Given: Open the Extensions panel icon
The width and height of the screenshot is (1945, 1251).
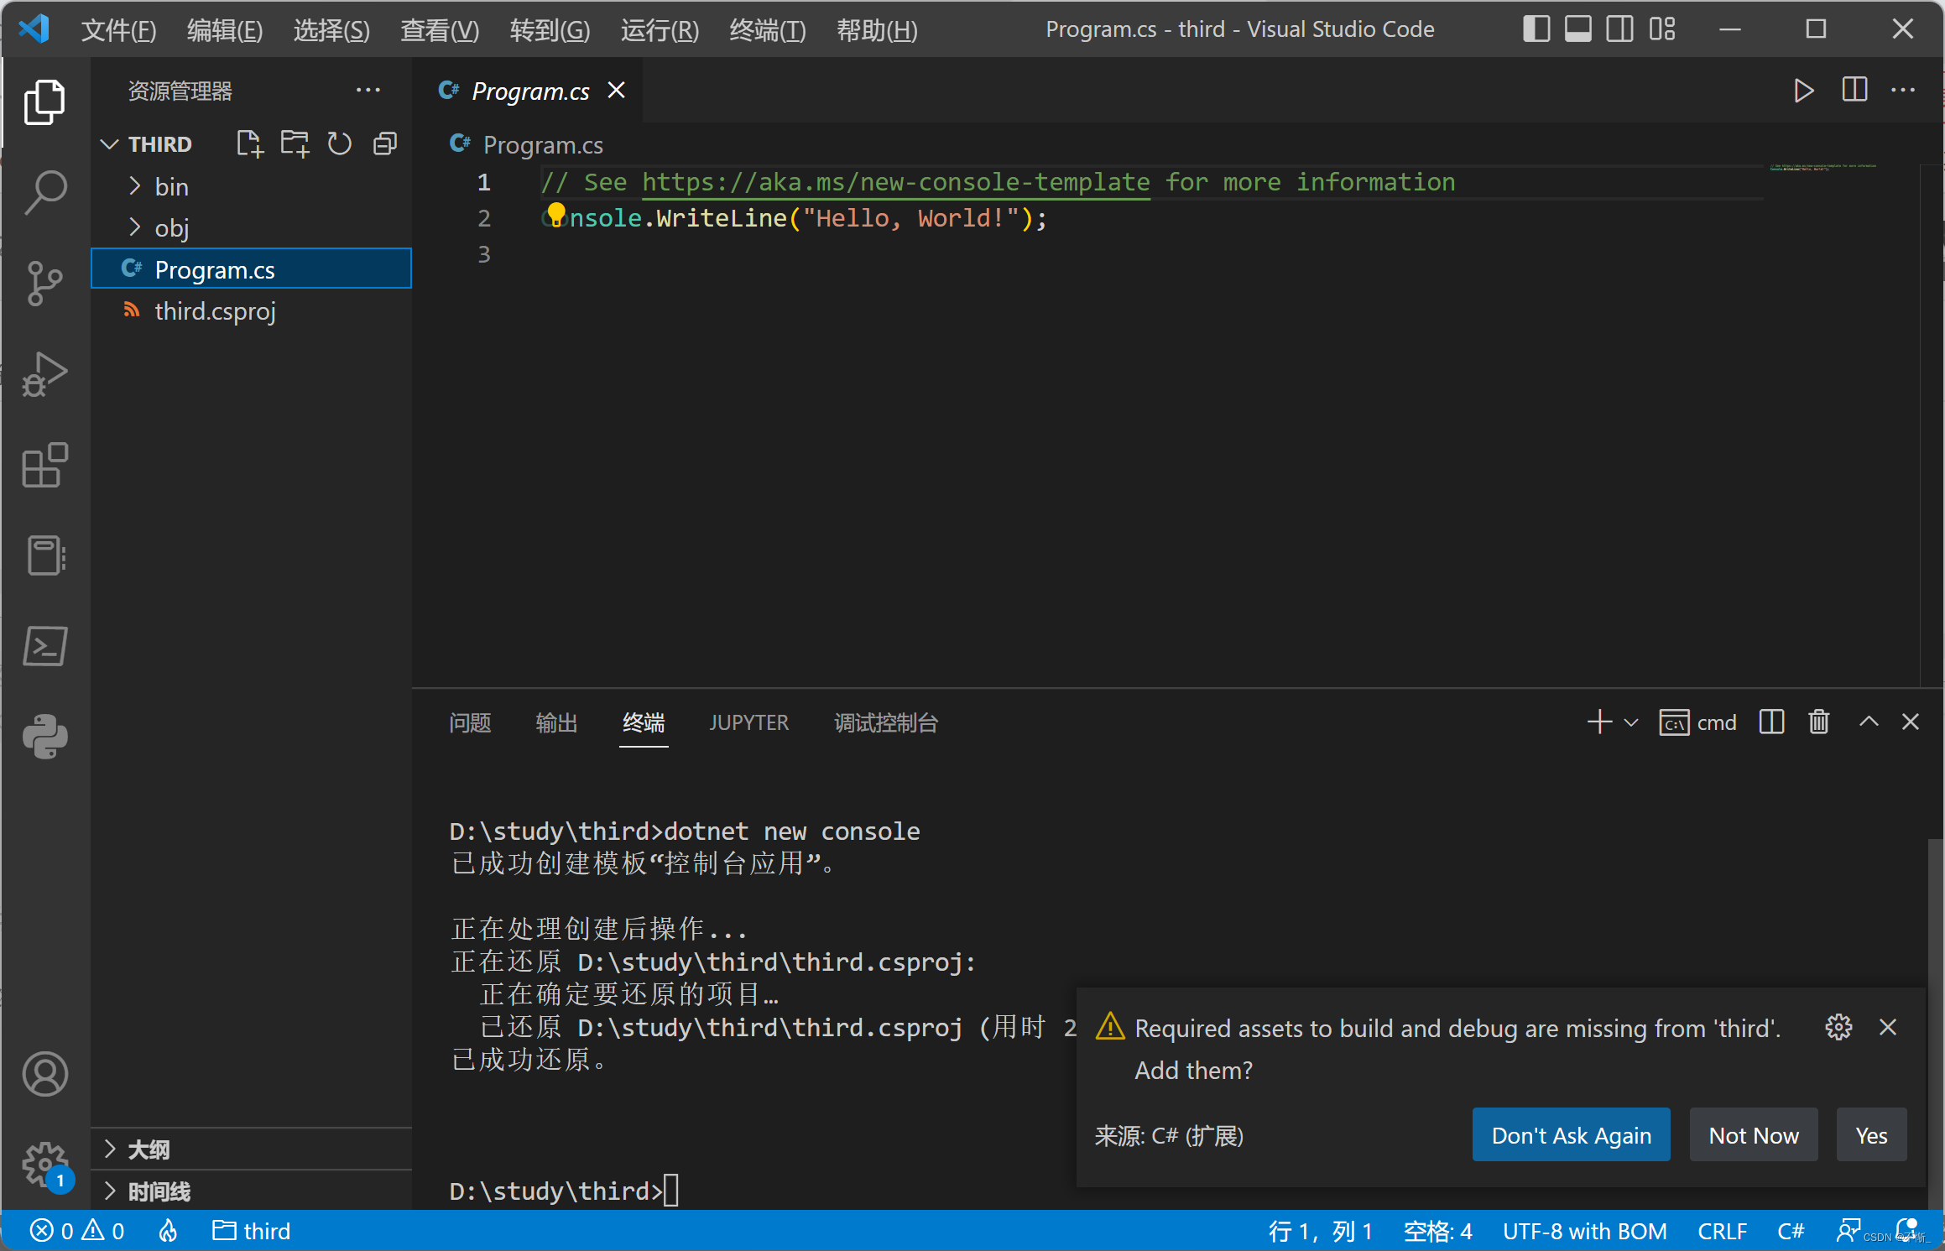Looking at the screenshot, I should tap(41, 463).
